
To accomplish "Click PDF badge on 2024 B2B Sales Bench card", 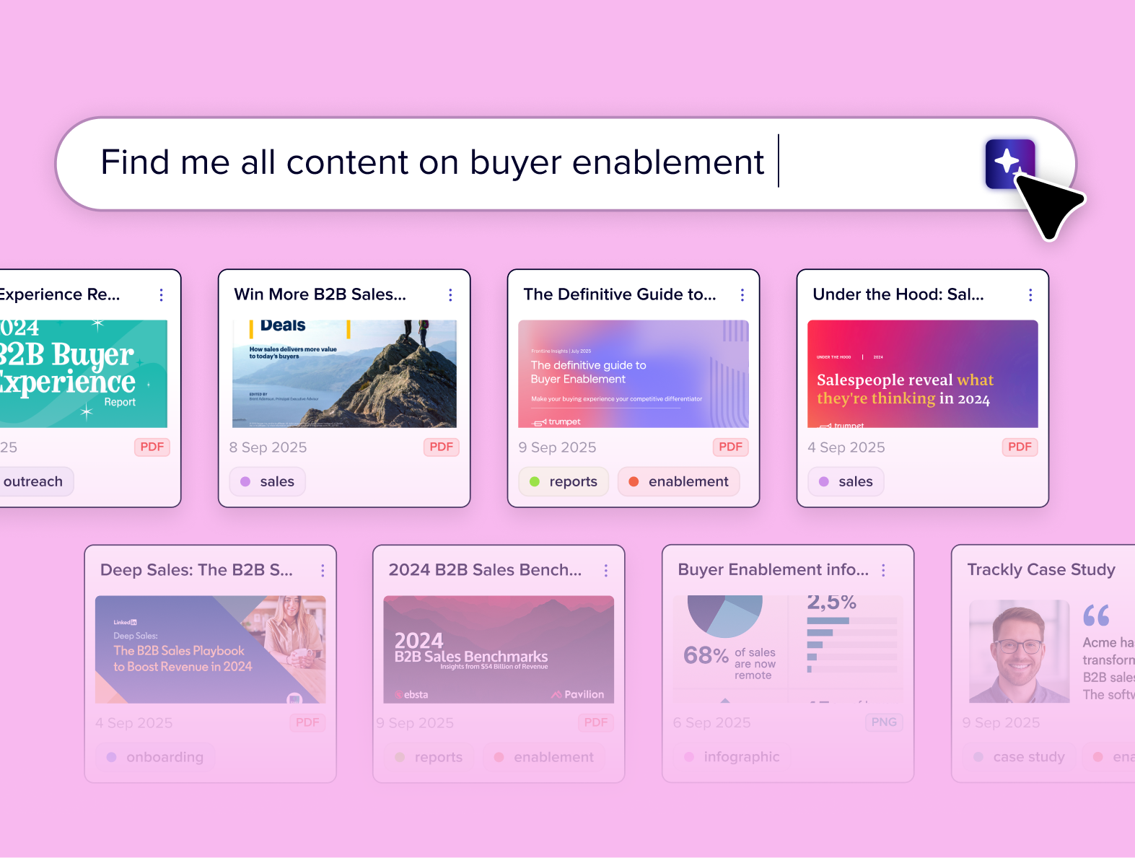I will (596, 722).
